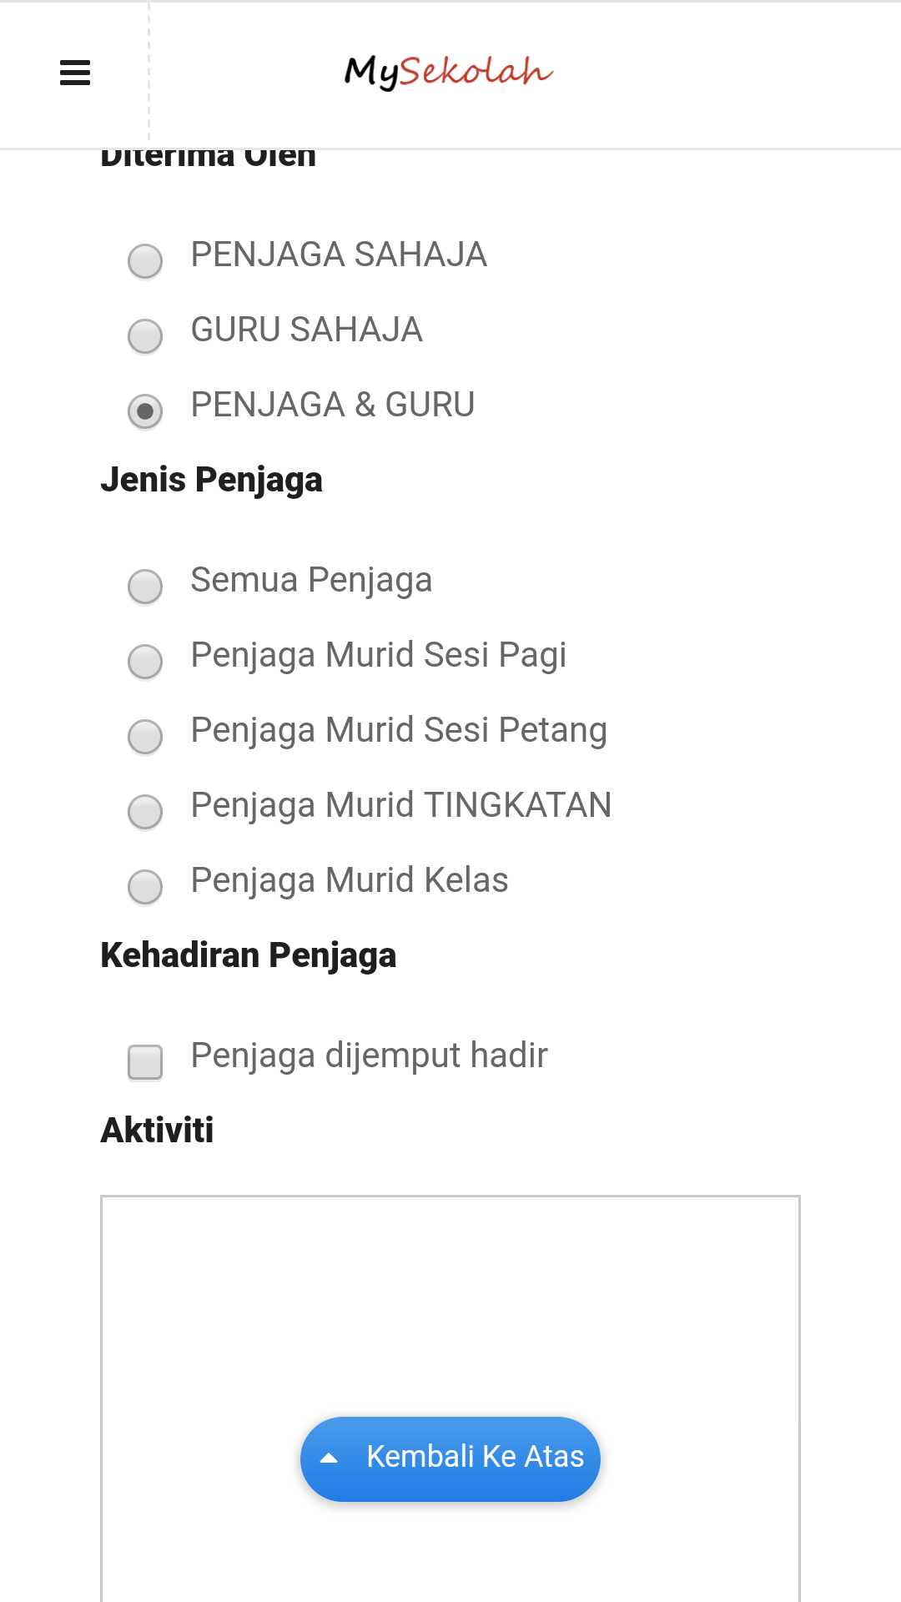The width and height of the screenshot is (901, 1602).
Task: Click the up-arrow icon in Kembali Ke Atas
Action: 330,1458
